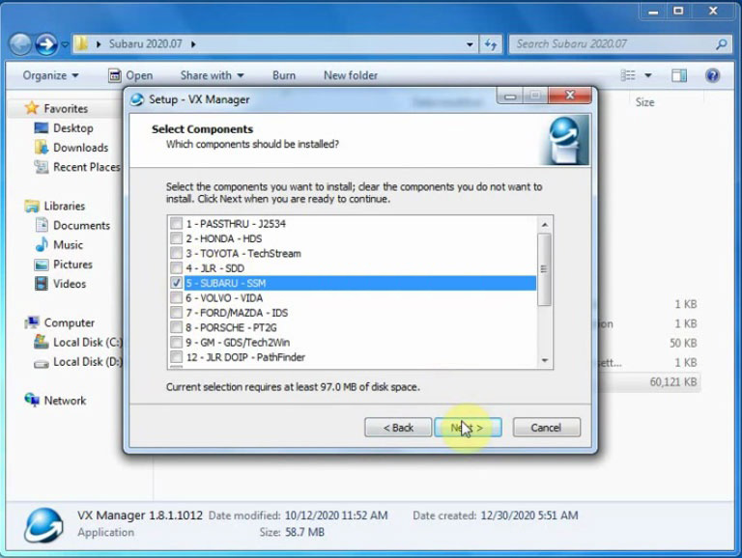Click the Size column header
Viewport: 742px width, 558px height.
coord(645,102)
